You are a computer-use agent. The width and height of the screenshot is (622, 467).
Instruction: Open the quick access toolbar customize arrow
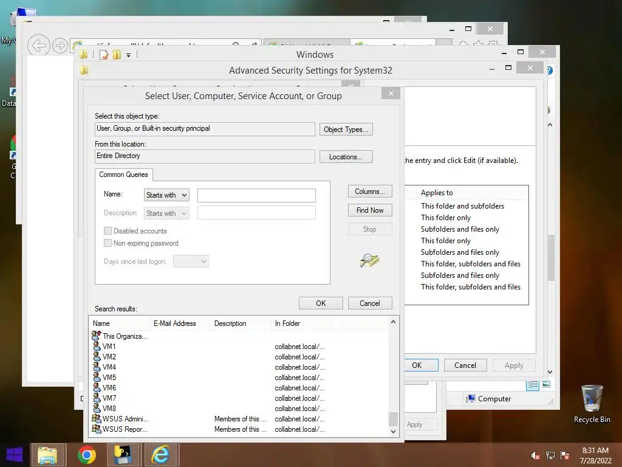[129, 55]
